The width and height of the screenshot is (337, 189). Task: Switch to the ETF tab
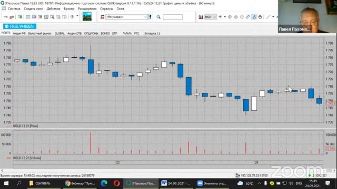[115, 34]
